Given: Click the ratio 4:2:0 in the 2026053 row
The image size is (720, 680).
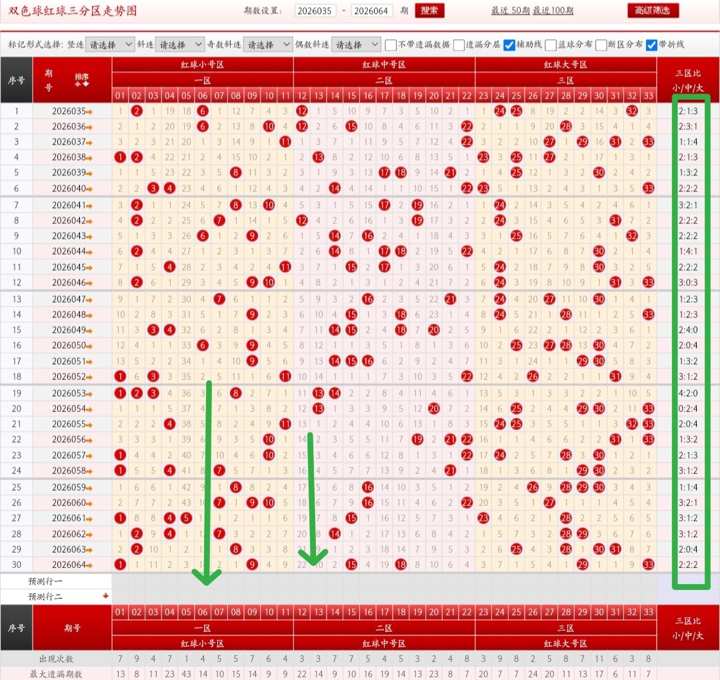Looking at the screenshot, I should 688,393.
